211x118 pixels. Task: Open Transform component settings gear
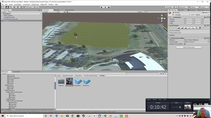pyautogui.click(x=209, y=17)
